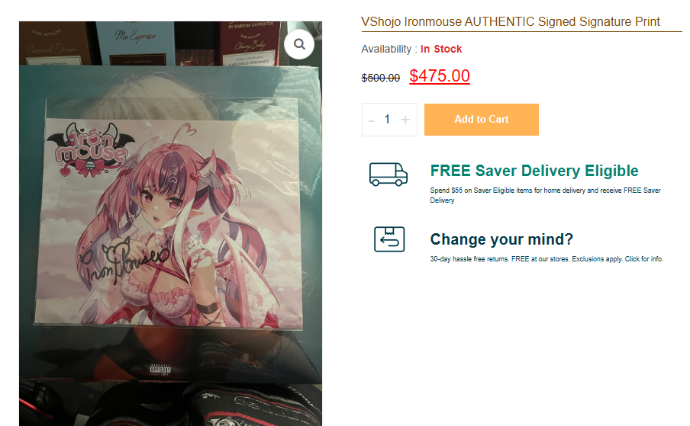
Task: Click the parental advisory label on the sleeve
Action: pos(160,370)
